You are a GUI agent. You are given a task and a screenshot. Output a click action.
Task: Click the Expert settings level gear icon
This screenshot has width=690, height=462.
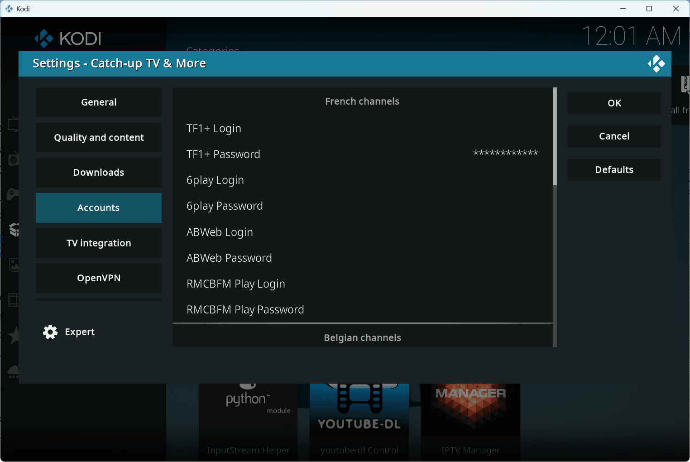(x=50, y=332)
